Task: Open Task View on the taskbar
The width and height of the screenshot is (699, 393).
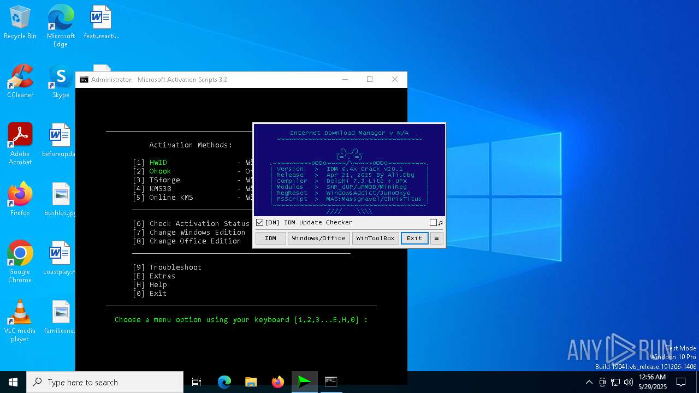Action: [197, 382]
